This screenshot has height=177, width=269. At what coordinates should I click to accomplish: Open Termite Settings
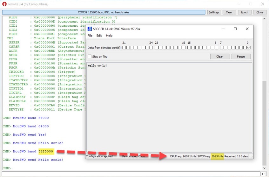tap(214, 12)
